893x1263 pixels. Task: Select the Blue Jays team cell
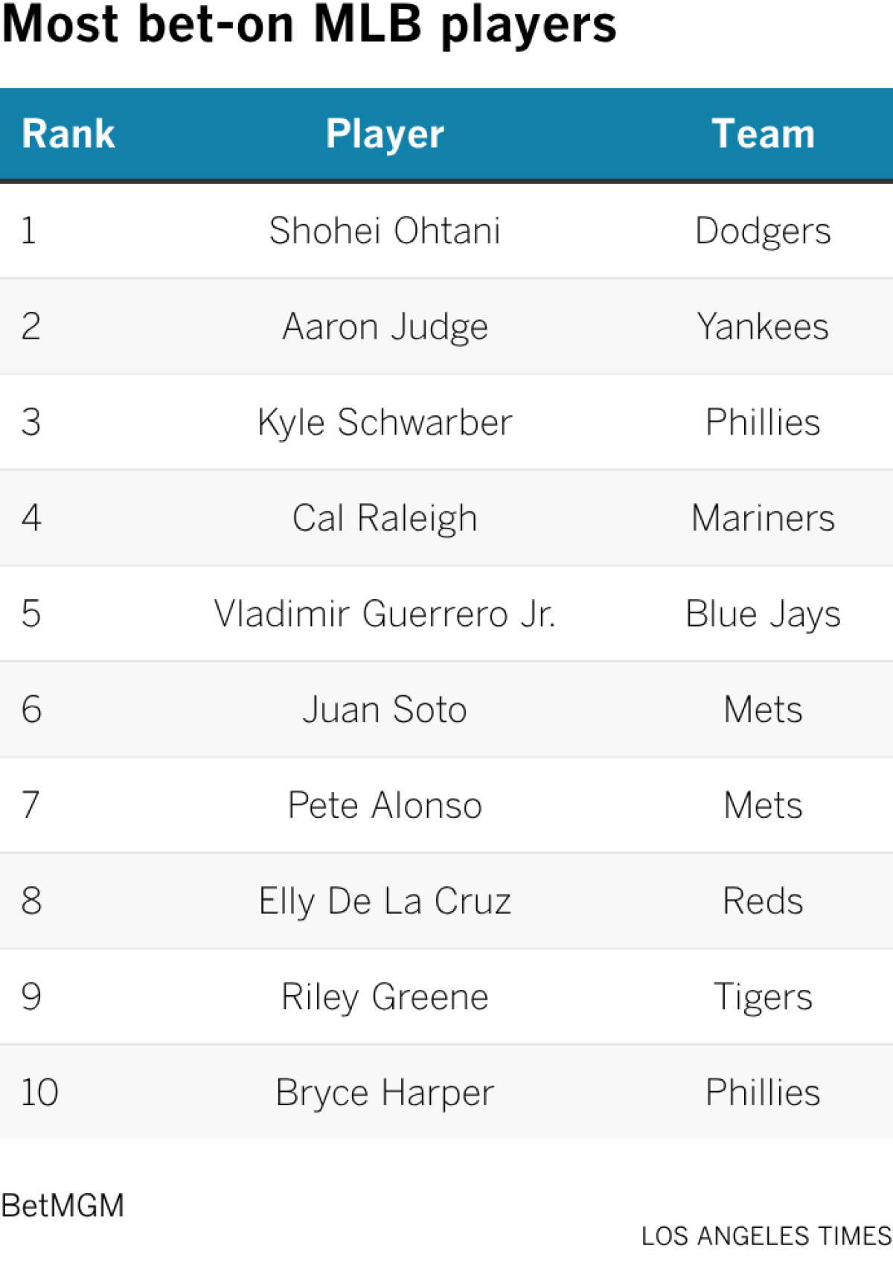[763, 614]
